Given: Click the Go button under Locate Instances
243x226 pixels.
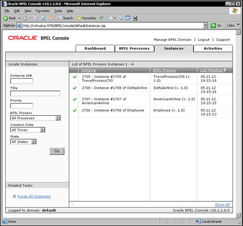Looking at the screenshot, I should pos(57,151).
